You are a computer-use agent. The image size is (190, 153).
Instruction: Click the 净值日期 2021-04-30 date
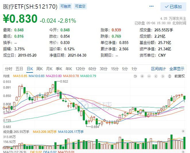point(77,55)
